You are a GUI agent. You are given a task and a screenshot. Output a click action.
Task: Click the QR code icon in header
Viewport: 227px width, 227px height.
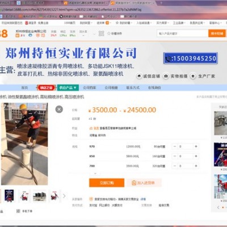point(102,33)
